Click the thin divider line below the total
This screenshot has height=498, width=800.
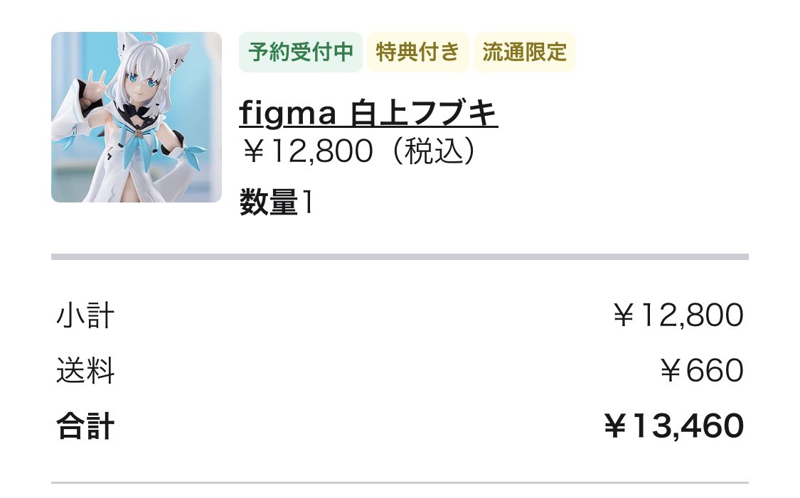(x=400, y=482)
